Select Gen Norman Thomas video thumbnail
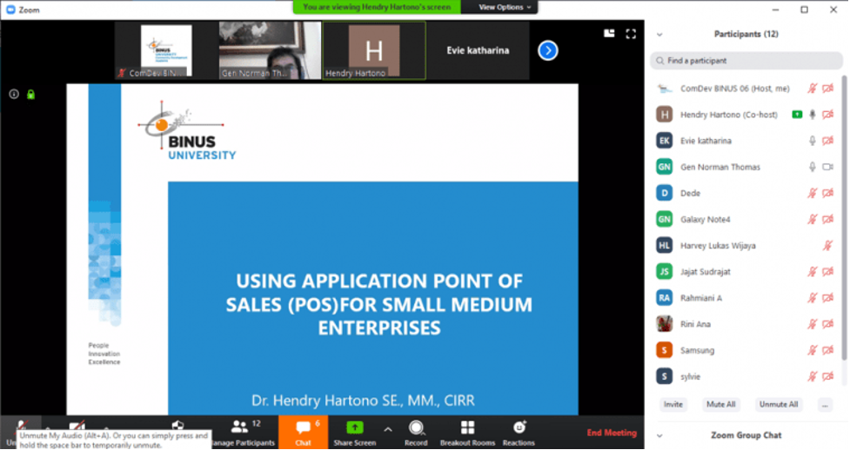 (270, 51)
